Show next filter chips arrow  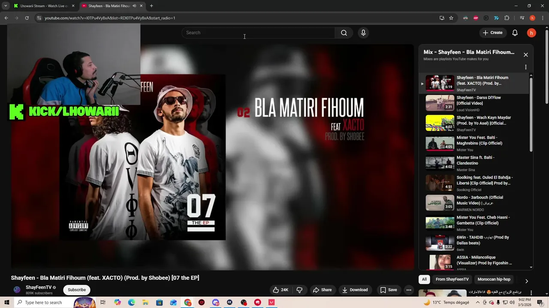(526, 281)
